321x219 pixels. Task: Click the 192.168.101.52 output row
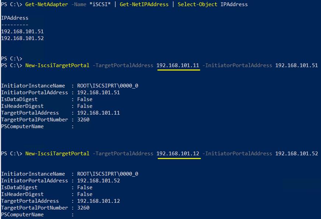22,38
